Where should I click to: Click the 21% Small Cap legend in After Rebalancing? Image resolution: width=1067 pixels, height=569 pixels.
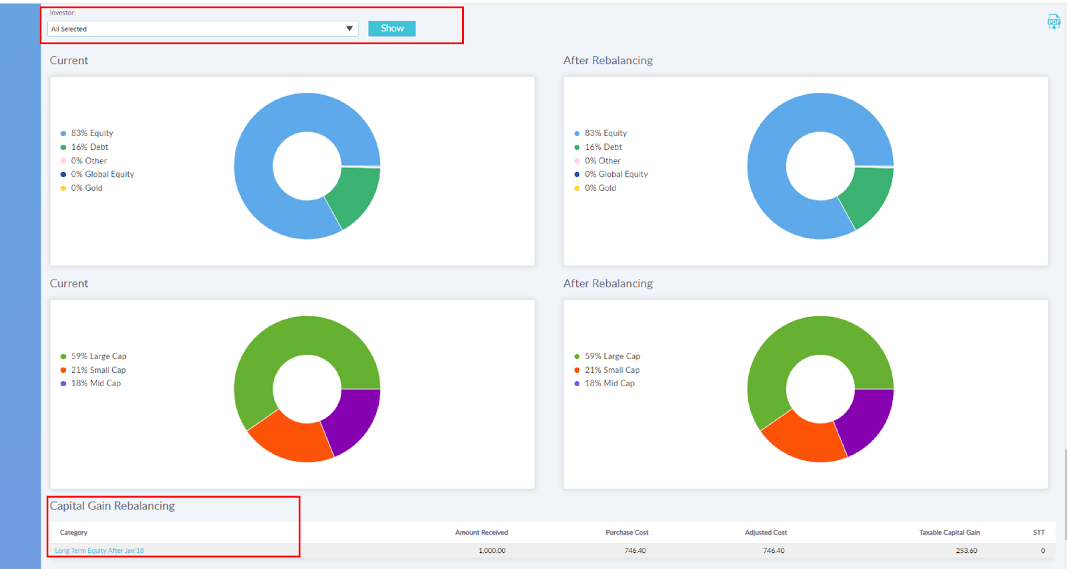[x=606, y=370]
